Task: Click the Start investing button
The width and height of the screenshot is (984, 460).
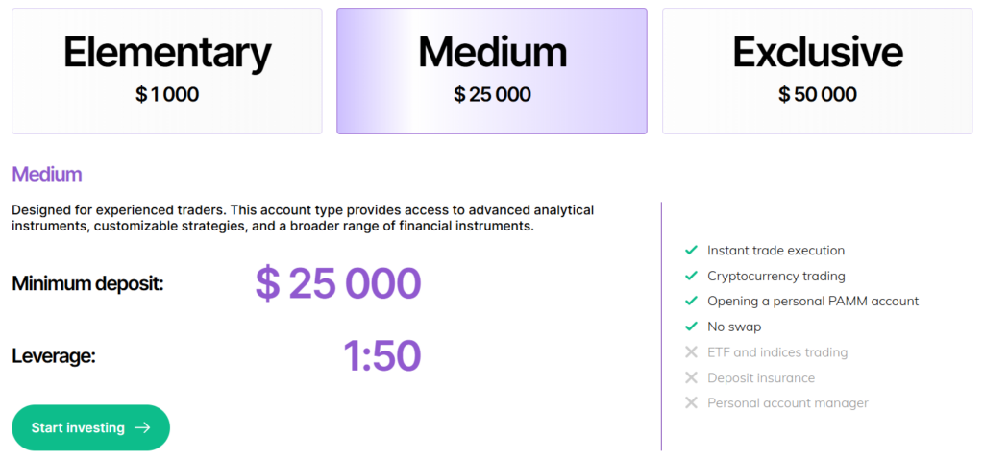Action: 90,427
